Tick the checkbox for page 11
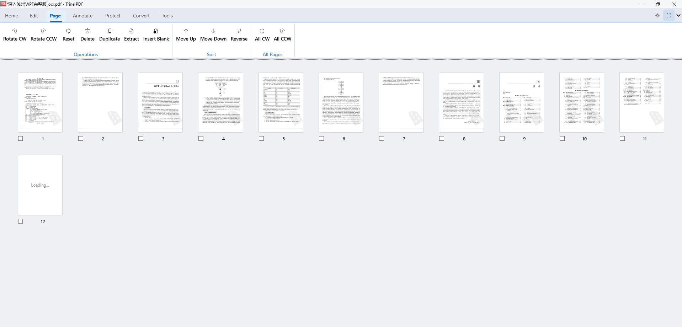Viewport: 682px width, 327px height. pyautogui.click(x=622, y=139)
